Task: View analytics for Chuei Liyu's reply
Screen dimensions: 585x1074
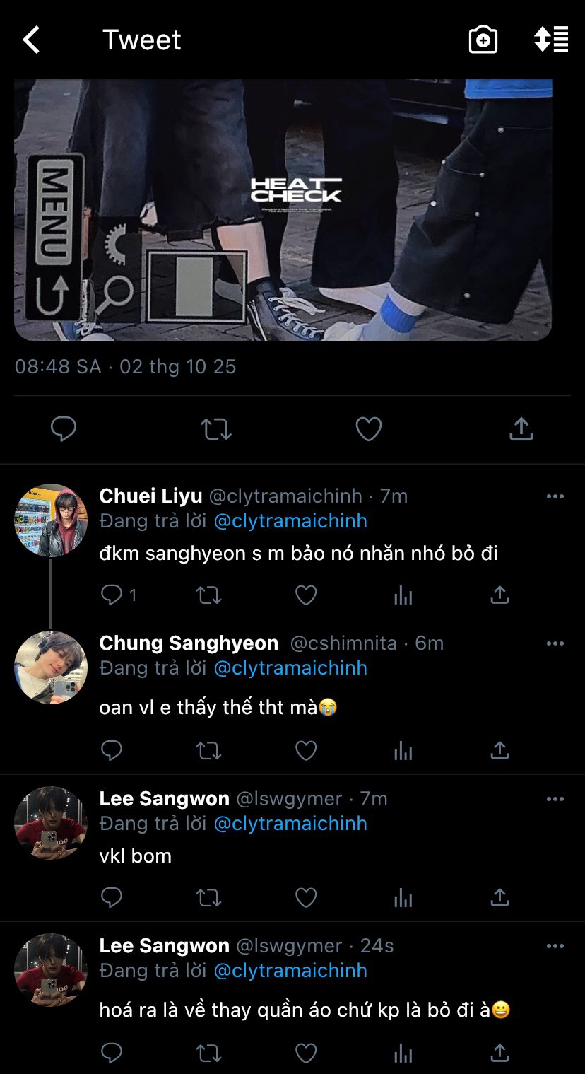Action: 403,595
